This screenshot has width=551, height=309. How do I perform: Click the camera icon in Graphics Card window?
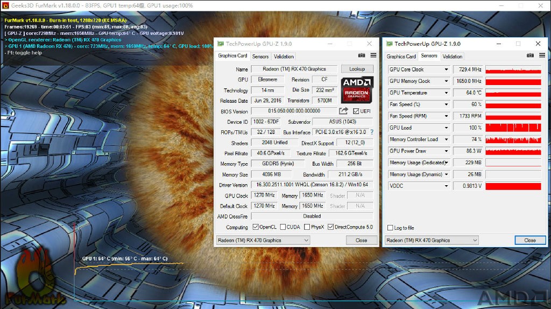point(362,55)
